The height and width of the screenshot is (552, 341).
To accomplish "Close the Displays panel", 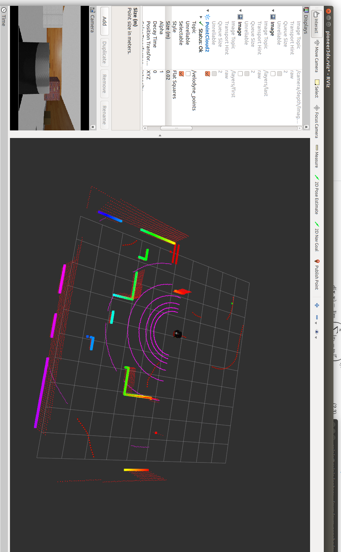I will click(306, 127).
